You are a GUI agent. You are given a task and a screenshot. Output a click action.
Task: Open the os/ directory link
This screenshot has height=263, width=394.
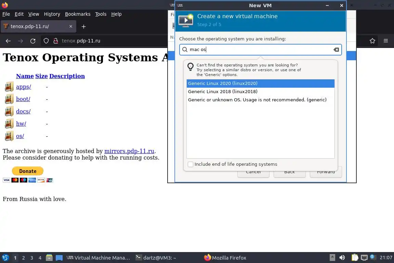[x=20, y=136]
